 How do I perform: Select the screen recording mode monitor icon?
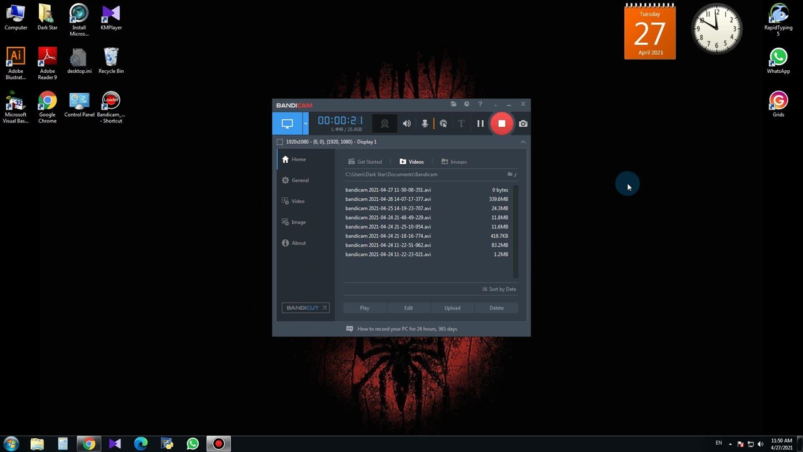pyautogui.click(x=287, y=124)
